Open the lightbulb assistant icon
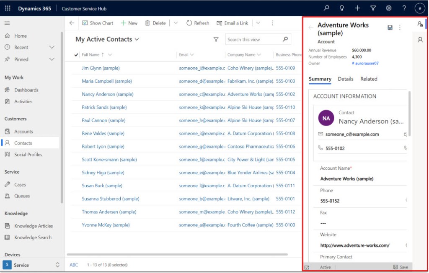 (x=342, y=8)
